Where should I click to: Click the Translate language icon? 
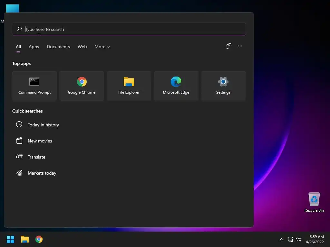click(19, 157)
